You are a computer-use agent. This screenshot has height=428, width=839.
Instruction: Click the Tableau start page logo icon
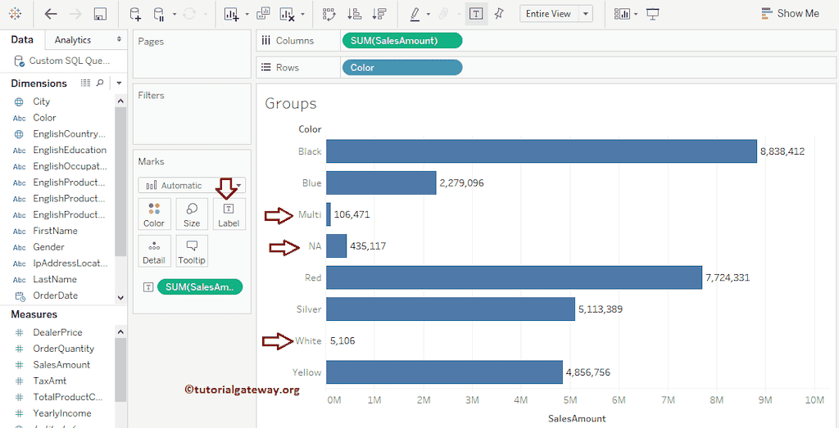[16, 14]
